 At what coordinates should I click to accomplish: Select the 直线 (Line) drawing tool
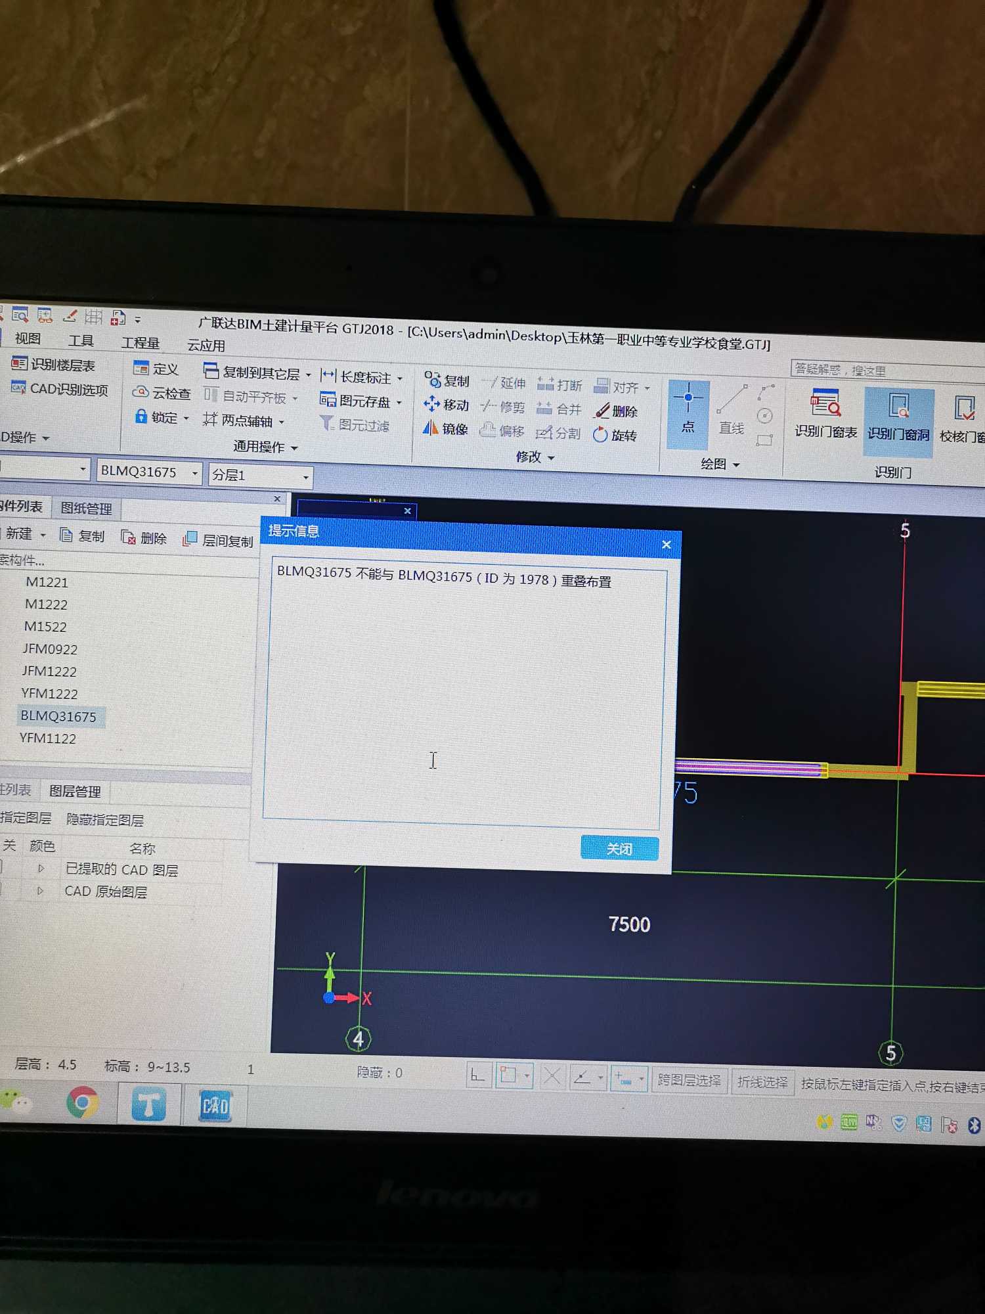(732, 411)
